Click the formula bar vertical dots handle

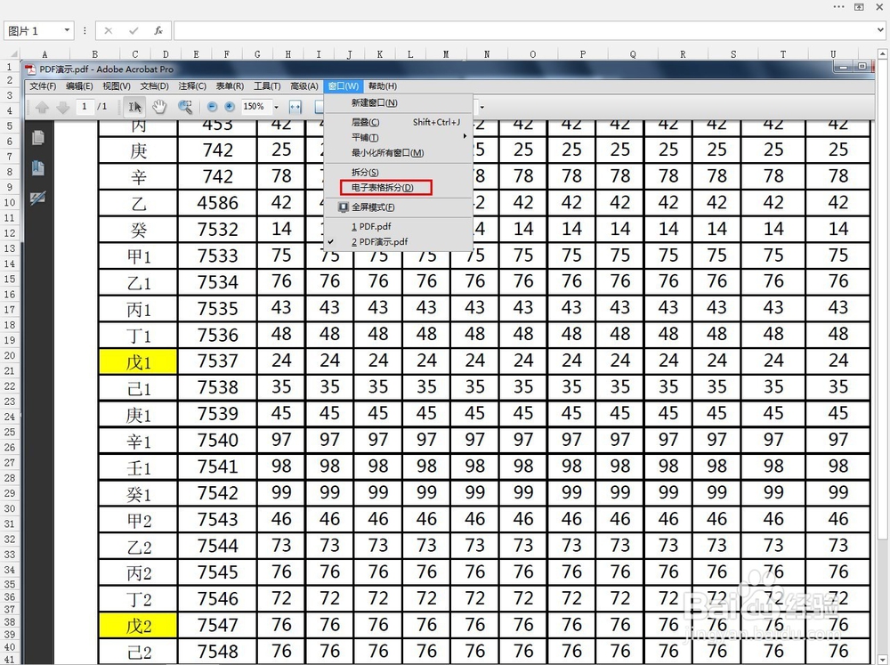[x=85, y=30]
